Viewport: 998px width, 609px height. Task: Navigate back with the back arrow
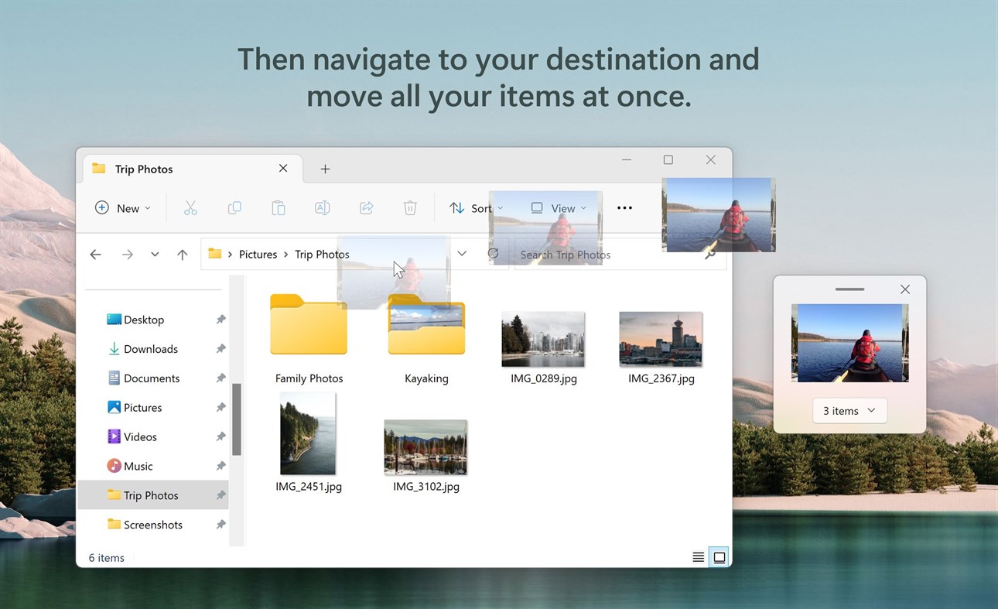94,254
